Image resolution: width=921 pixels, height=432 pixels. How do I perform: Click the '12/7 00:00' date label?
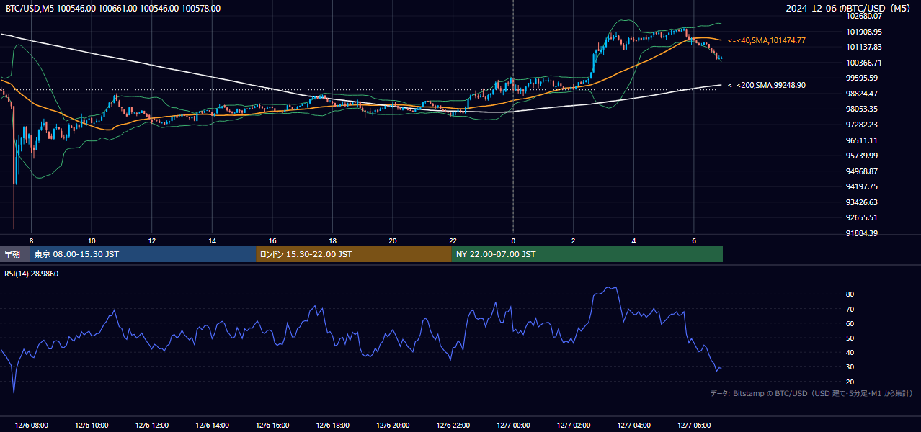tap(513, 426)
